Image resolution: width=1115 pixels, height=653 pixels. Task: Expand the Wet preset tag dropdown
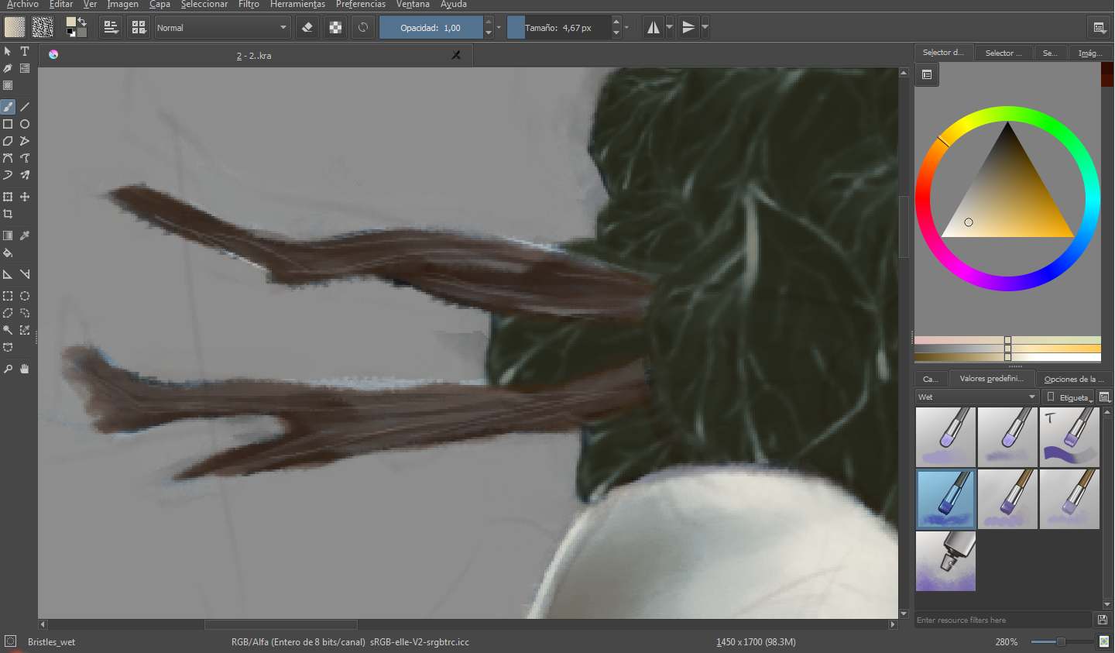pyautogui.click(x=977, y=397)
